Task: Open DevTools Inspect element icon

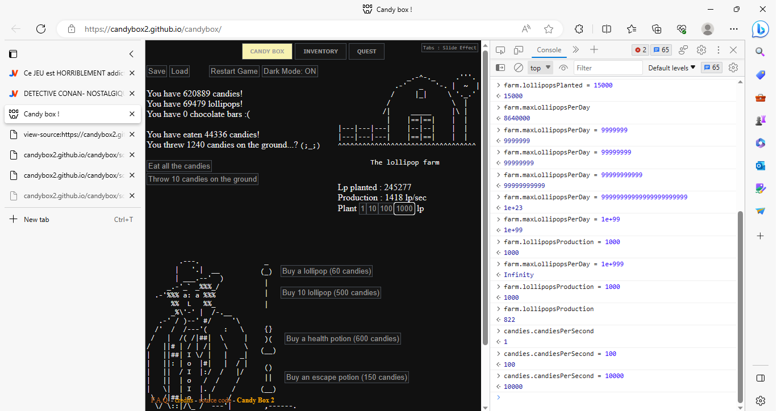Action: [500, 50]
